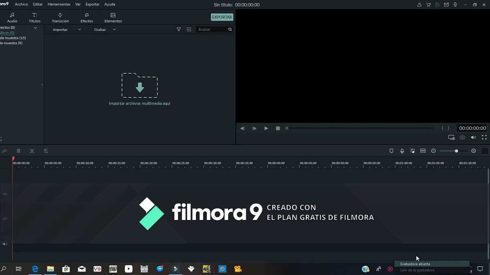Screen dimensions: 490x275
Task: Open Microsoft Store from taskbar
Action: click(x=66, y=269)
